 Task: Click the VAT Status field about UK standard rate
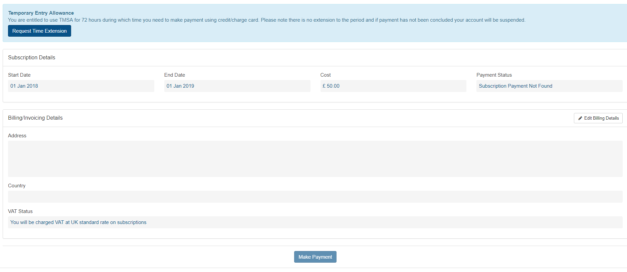tap(315, 222)
